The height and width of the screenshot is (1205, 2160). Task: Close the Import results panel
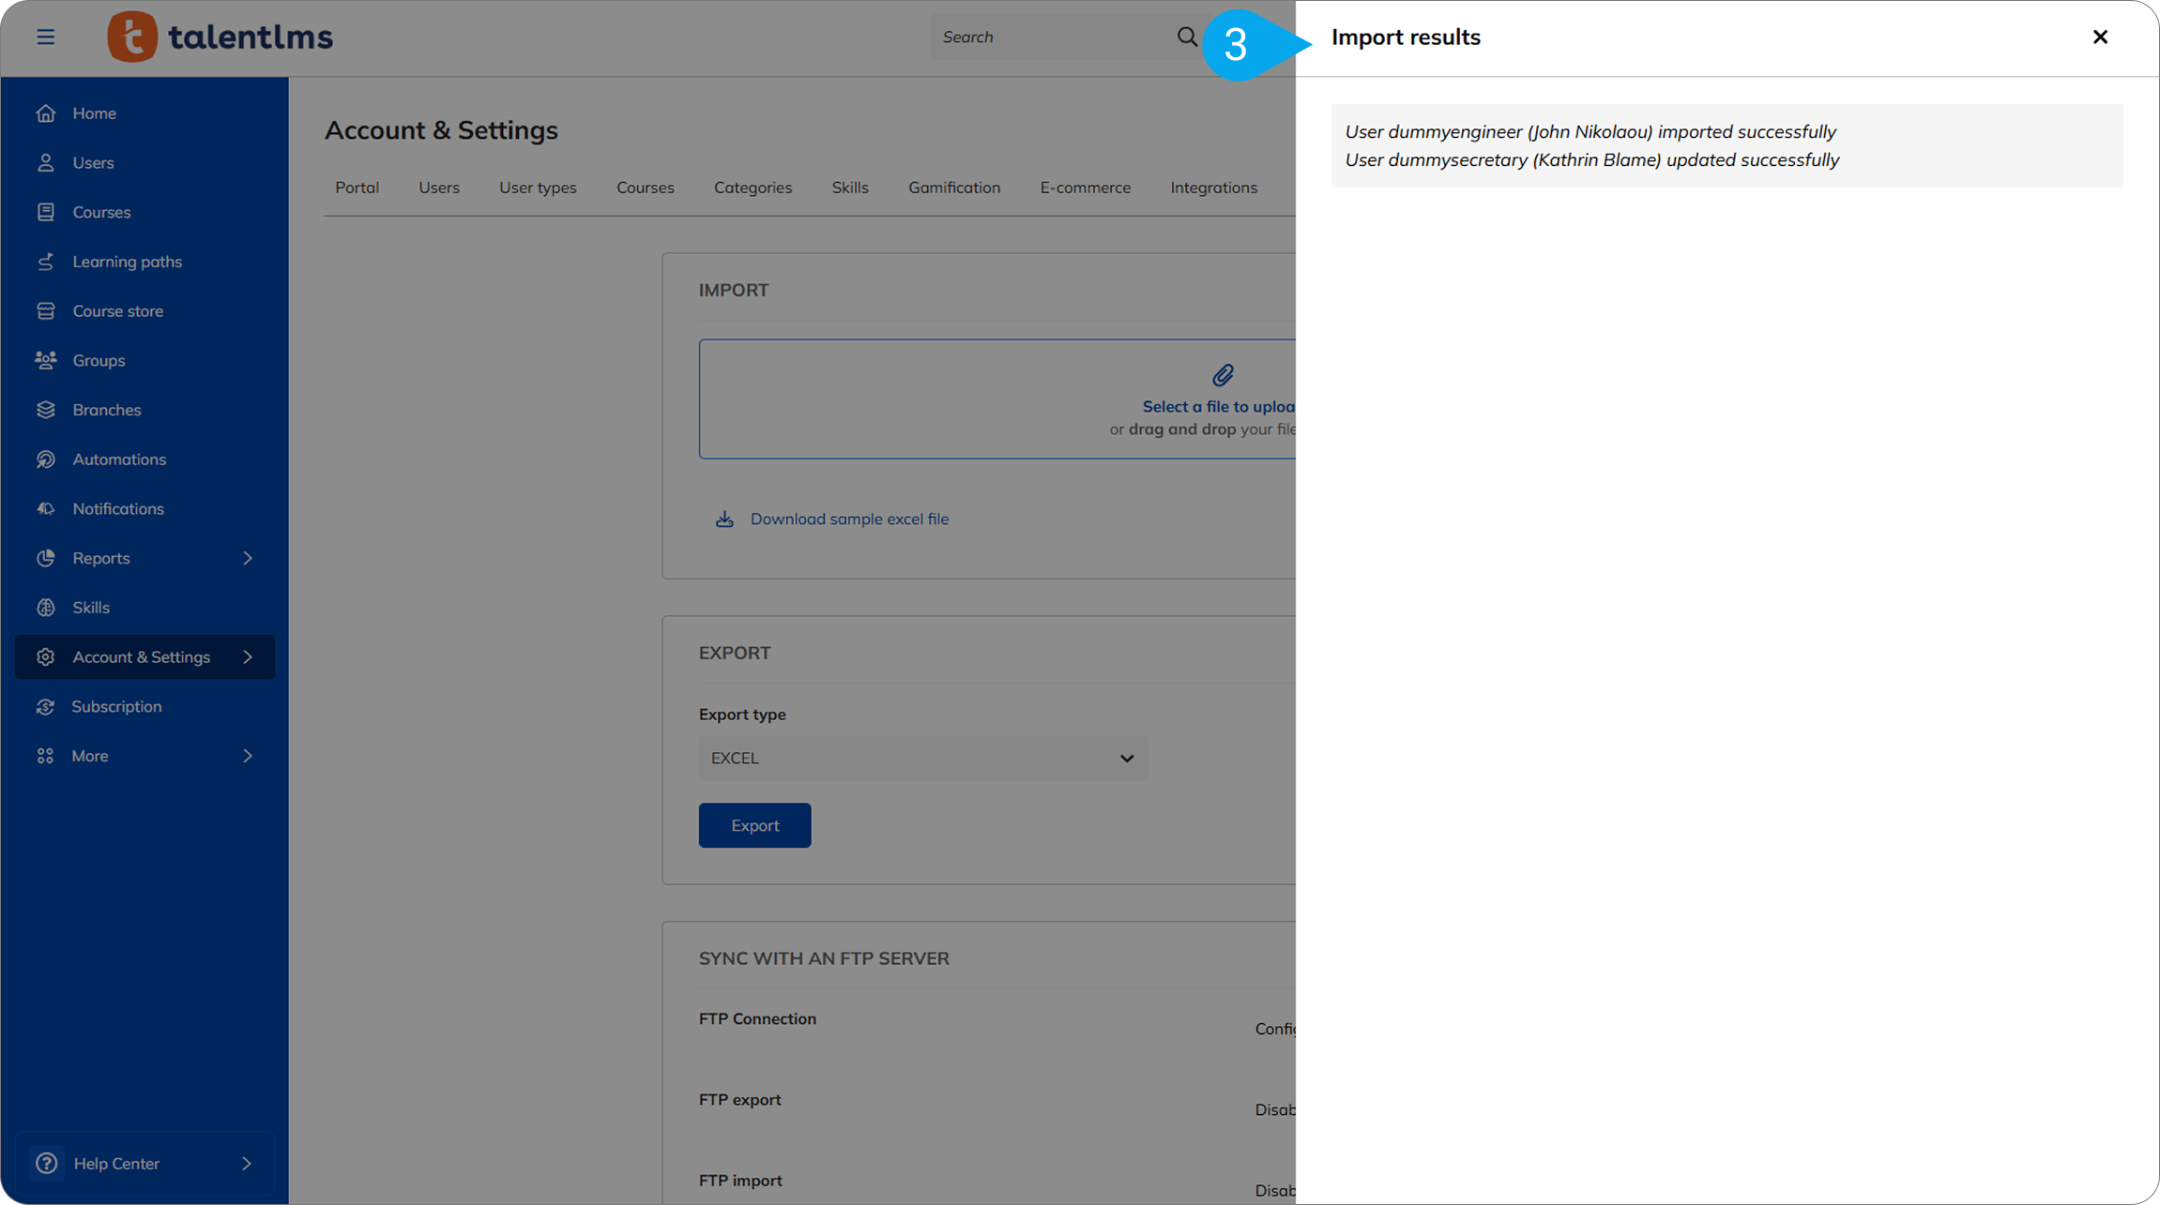coord(2100,37)
